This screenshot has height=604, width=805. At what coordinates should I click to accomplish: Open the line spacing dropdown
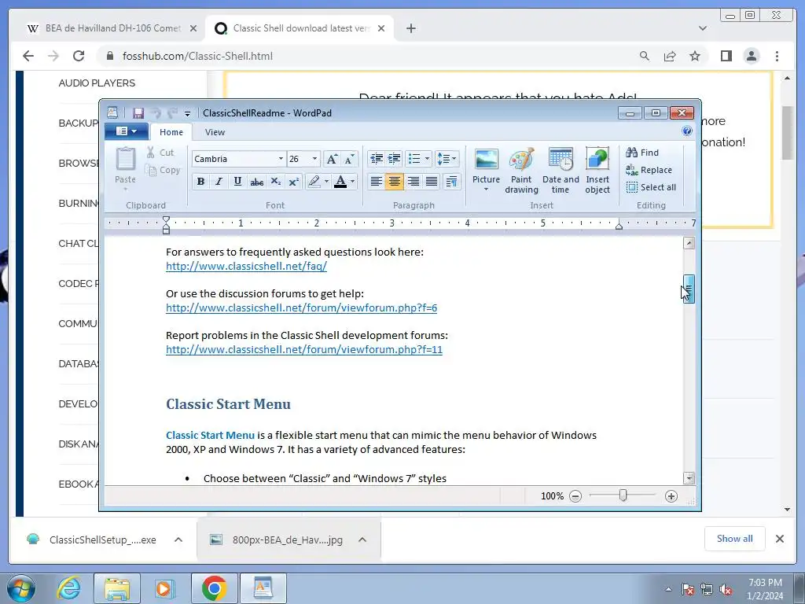(x=447, y=159)
